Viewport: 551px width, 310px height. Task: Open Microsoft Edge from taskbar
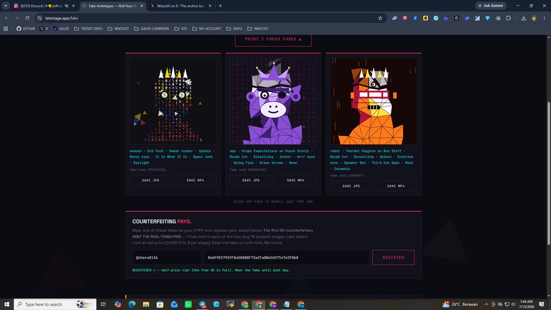[131, 304]
